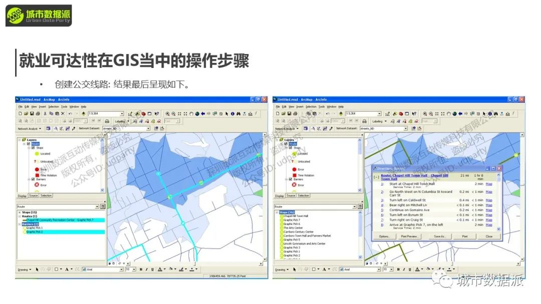Open Network Dataset dropdown in right window

(406, 128)
